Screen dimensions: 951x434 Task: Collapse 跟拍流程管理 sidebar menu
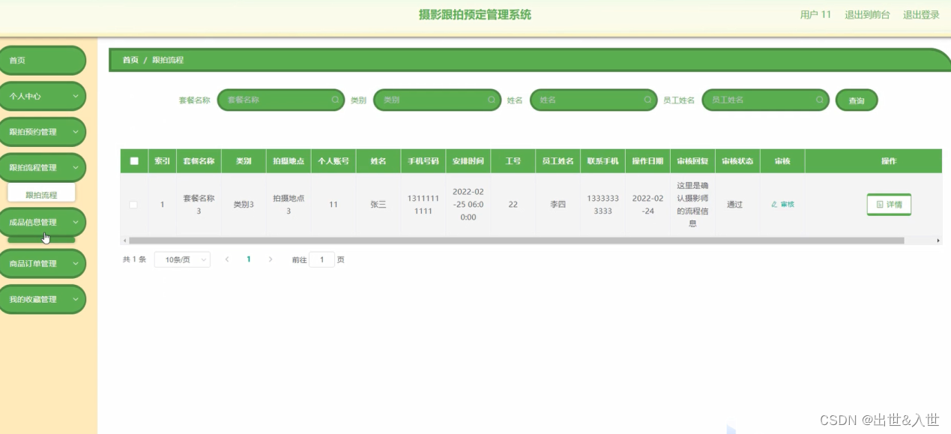coord(42,168)
